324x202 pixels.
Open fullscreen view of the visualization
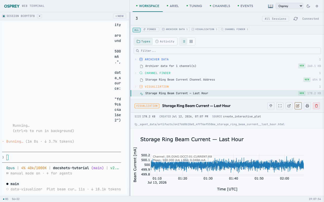[x=280, y=106]
